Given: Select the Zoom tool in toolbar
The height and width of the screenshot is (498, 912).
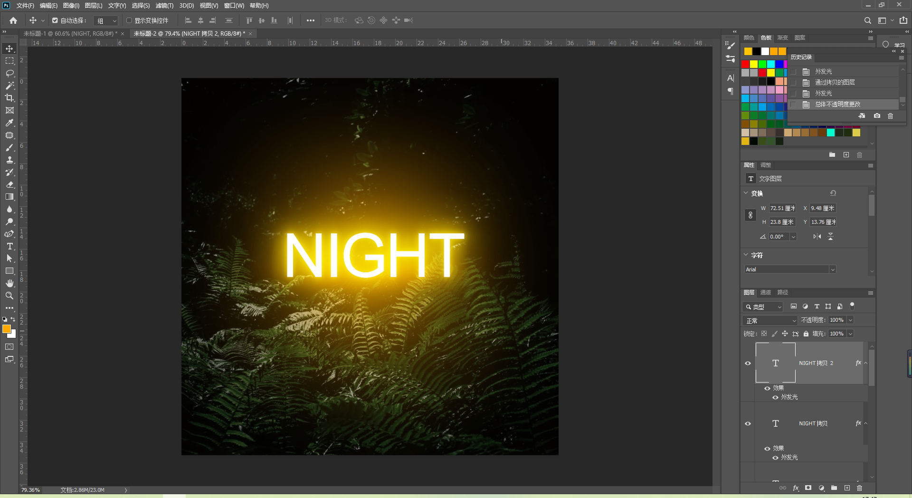Looking at the screenshot, I should [x=9, y=296].
